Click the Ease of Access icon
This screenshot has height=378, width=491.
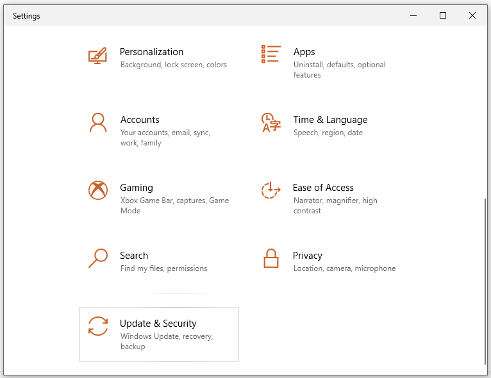(270, 190)
